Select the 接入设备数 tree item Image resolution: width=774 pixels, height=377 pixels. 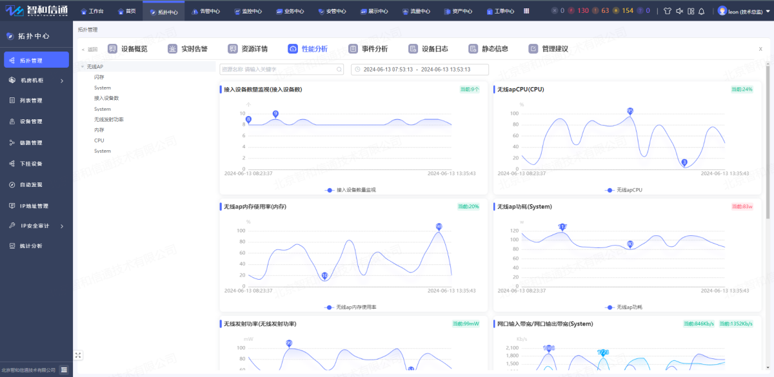click(106, 98)
